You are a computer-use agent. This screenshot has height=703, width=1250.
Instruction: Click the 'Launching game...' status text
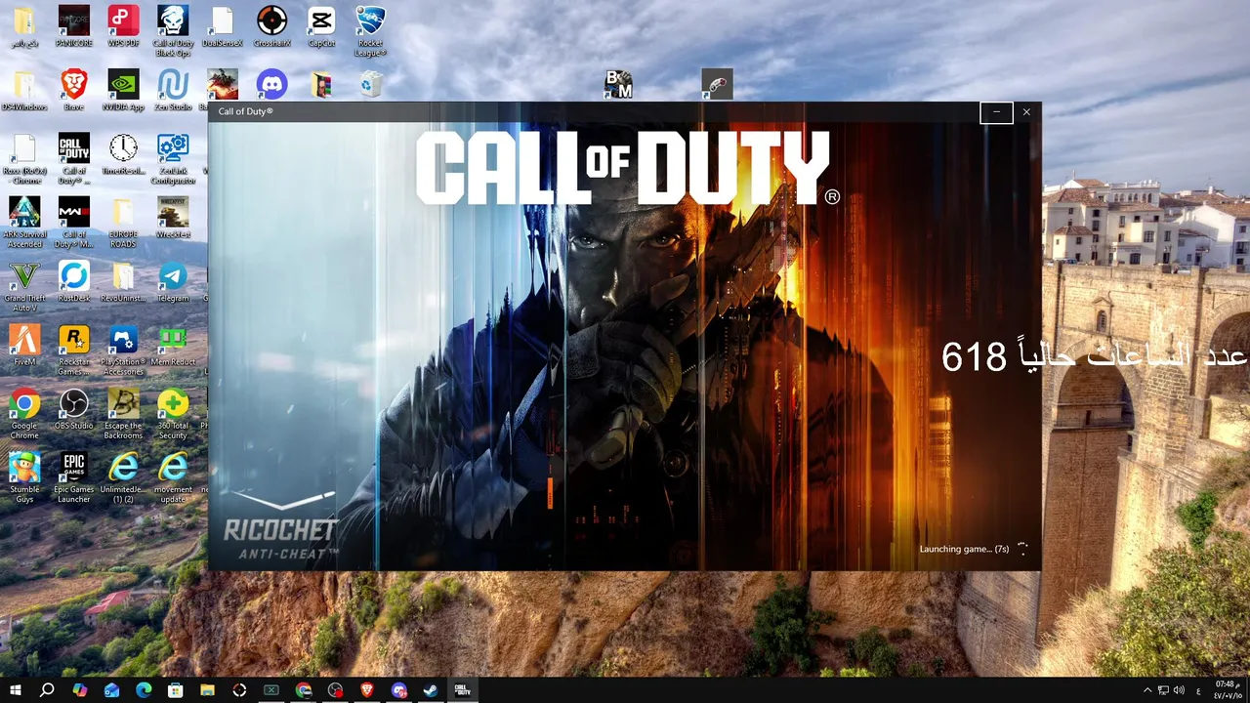(x=964, y=549)
